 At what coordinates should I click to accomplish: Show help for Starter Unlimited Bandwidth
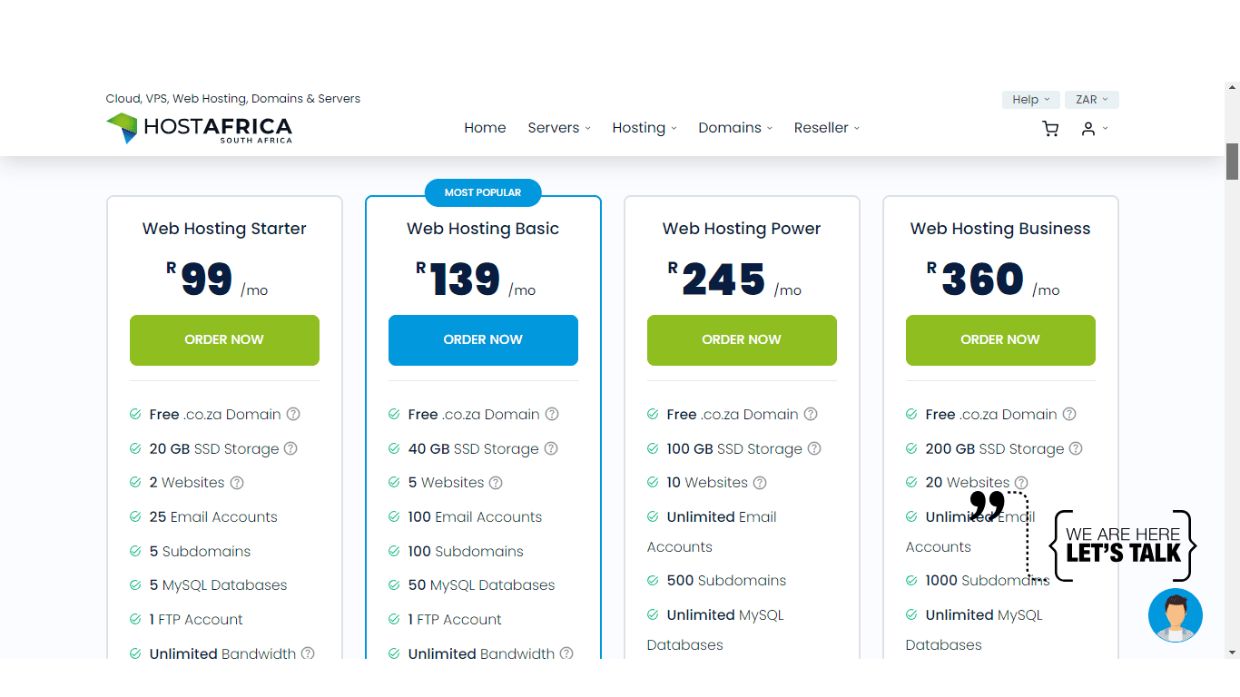308,653
